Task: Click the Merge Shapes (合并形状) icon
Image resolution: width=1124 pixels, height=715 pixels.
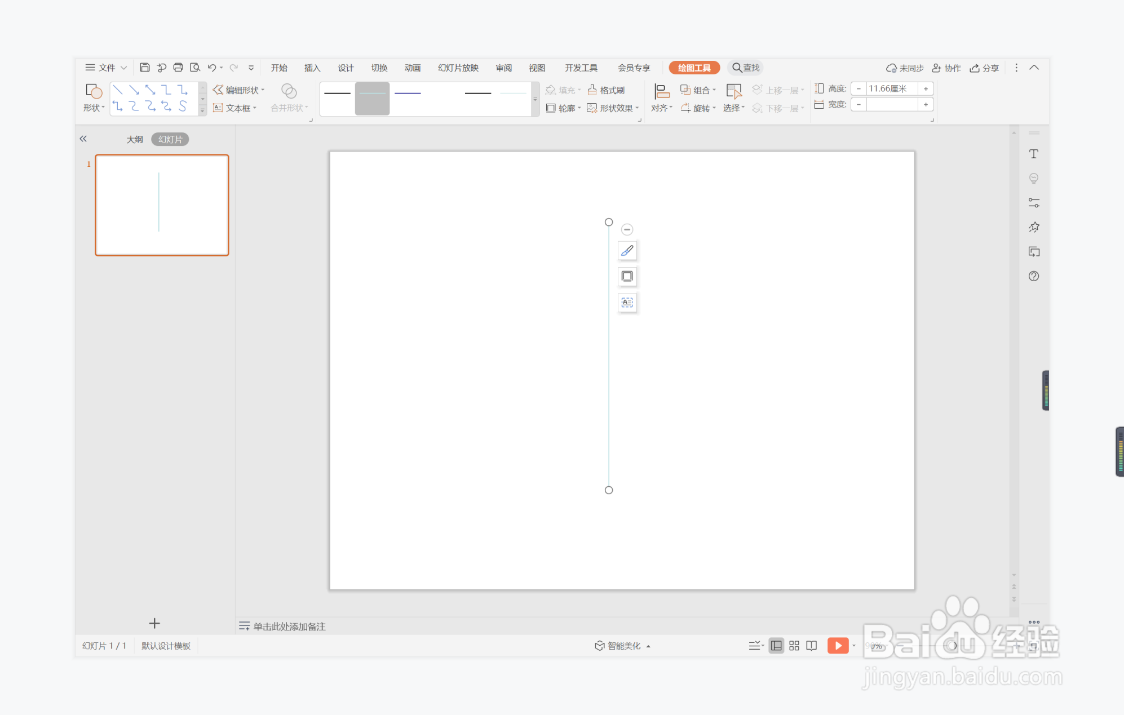Action: coord(289,91)
